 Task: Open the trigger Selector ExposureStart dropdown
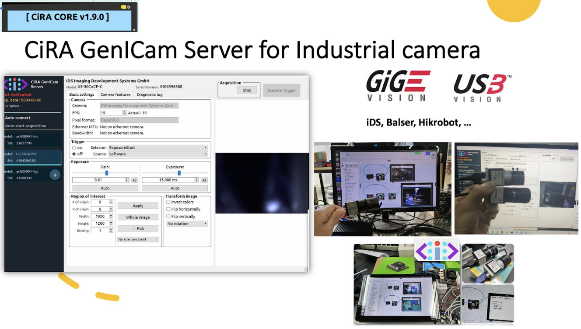point(158,148)
